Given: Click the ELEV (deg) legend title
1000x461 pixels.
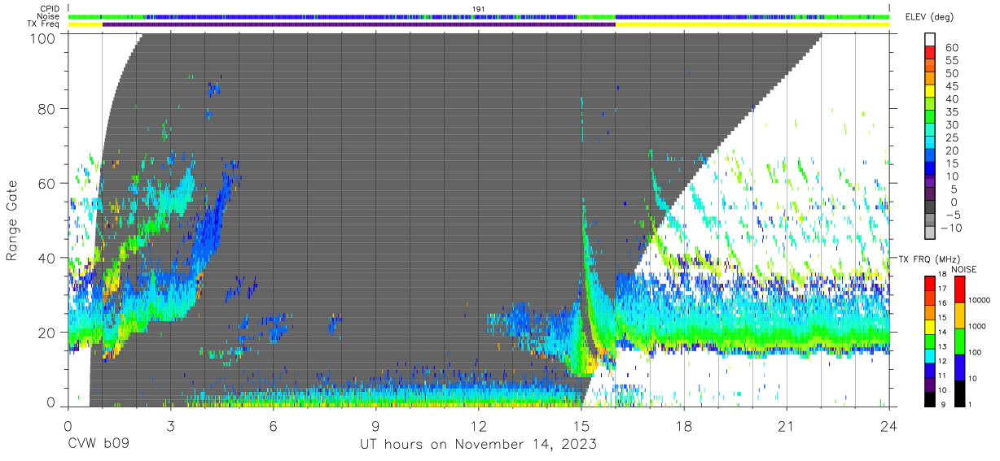Looking at the screenshot, I should (x=928, y=17).
